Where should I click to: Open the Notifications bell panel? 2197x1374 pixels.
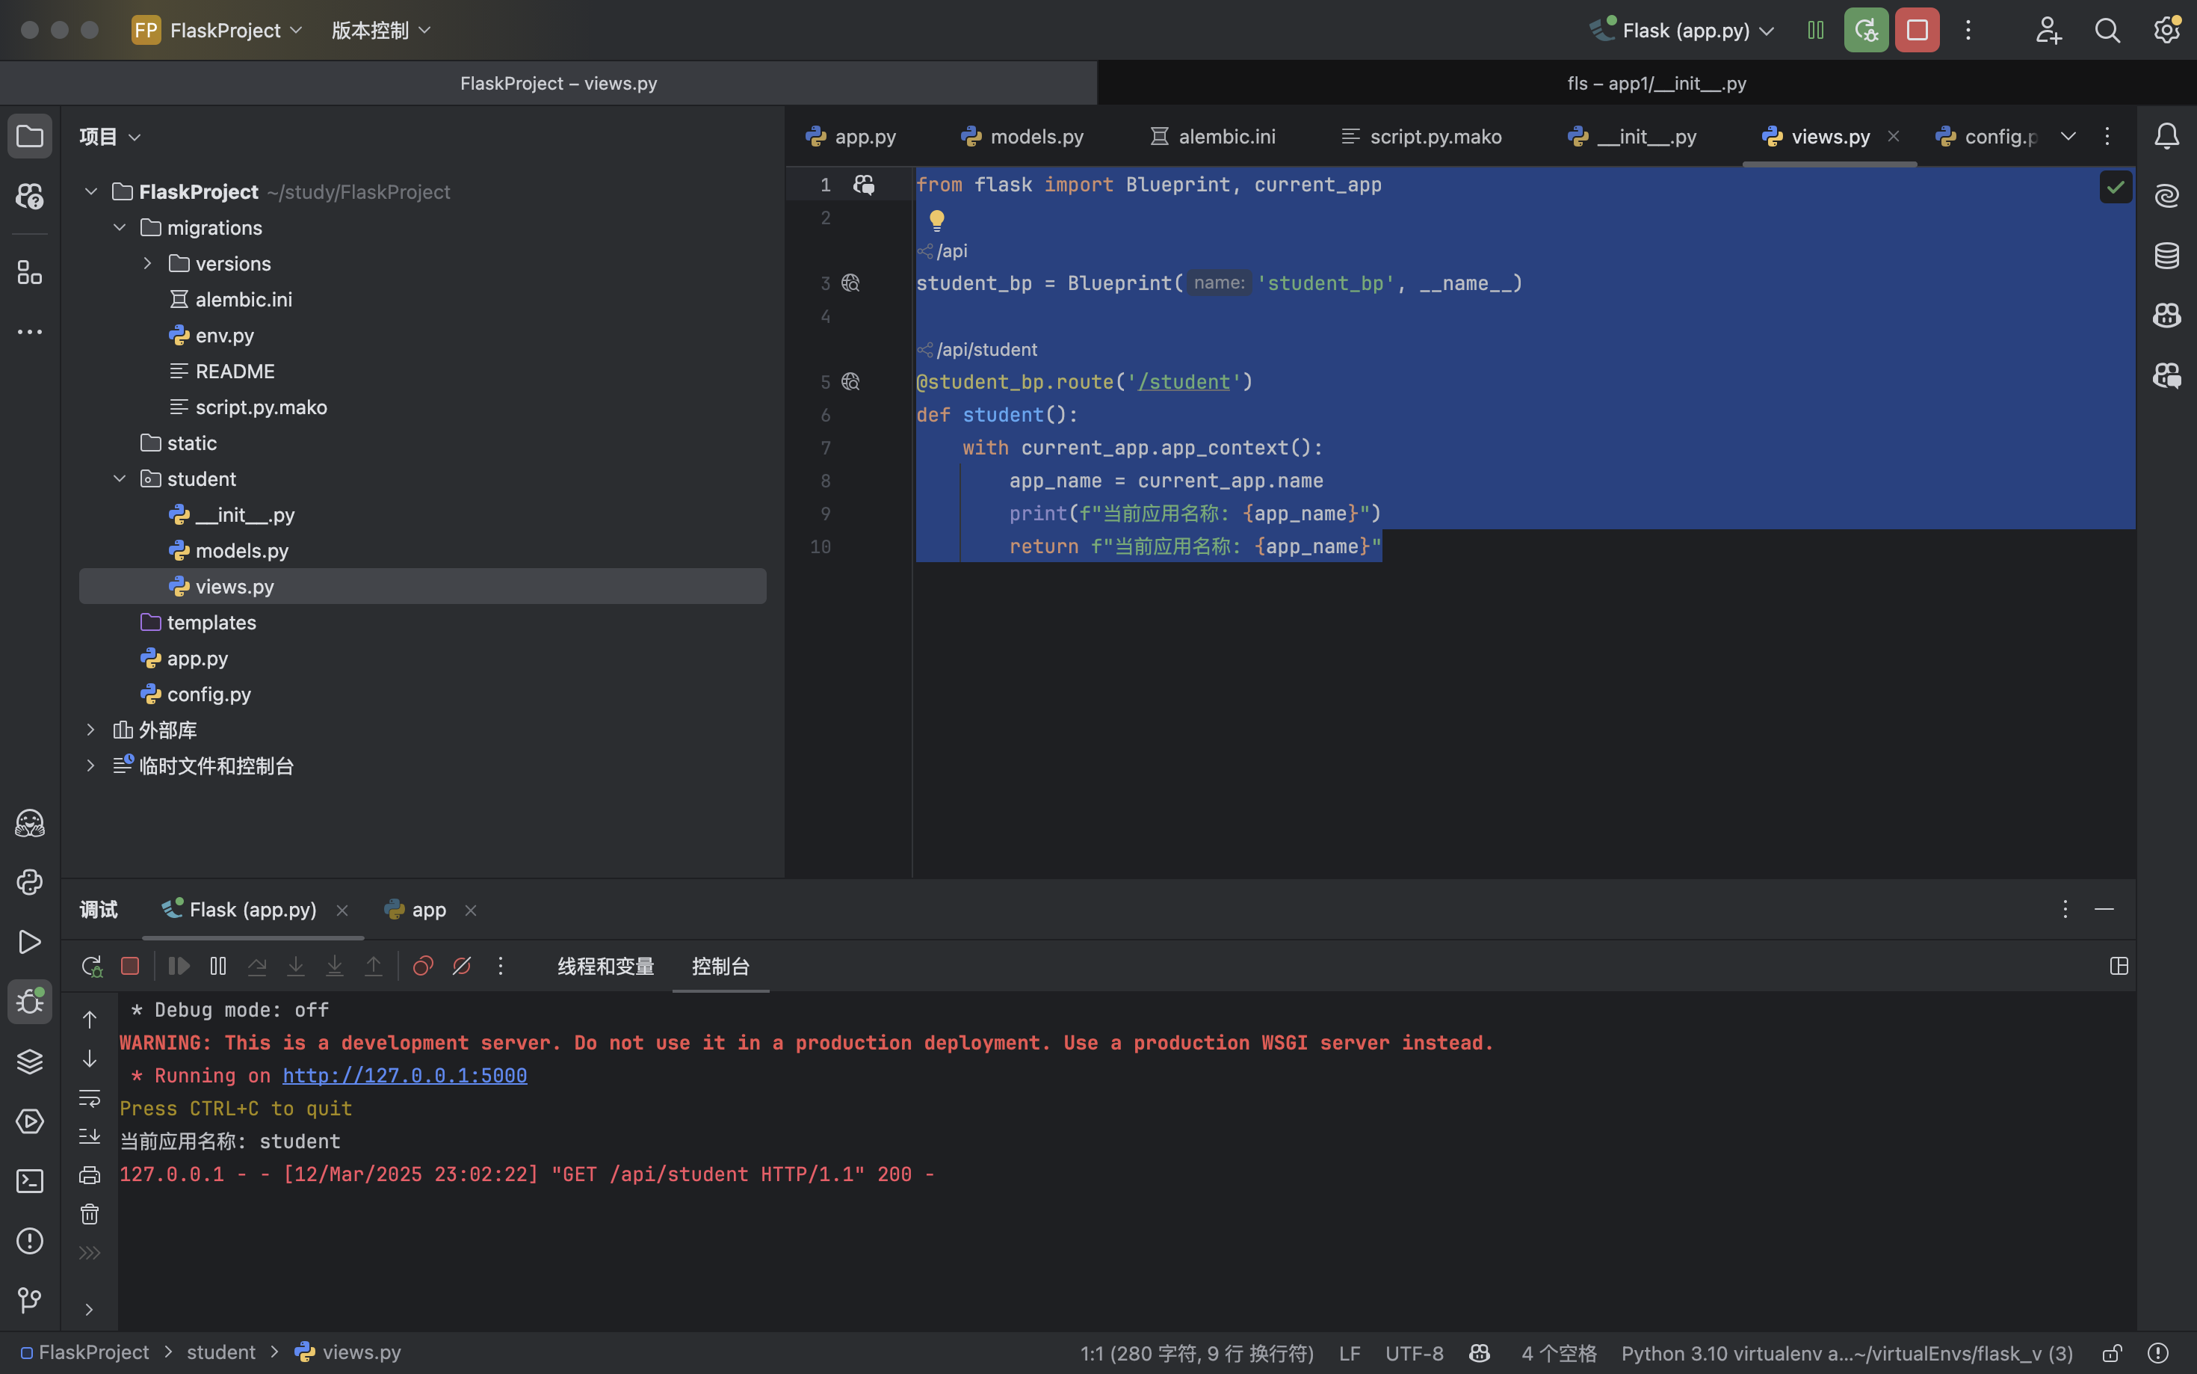tap(2166, 136)
